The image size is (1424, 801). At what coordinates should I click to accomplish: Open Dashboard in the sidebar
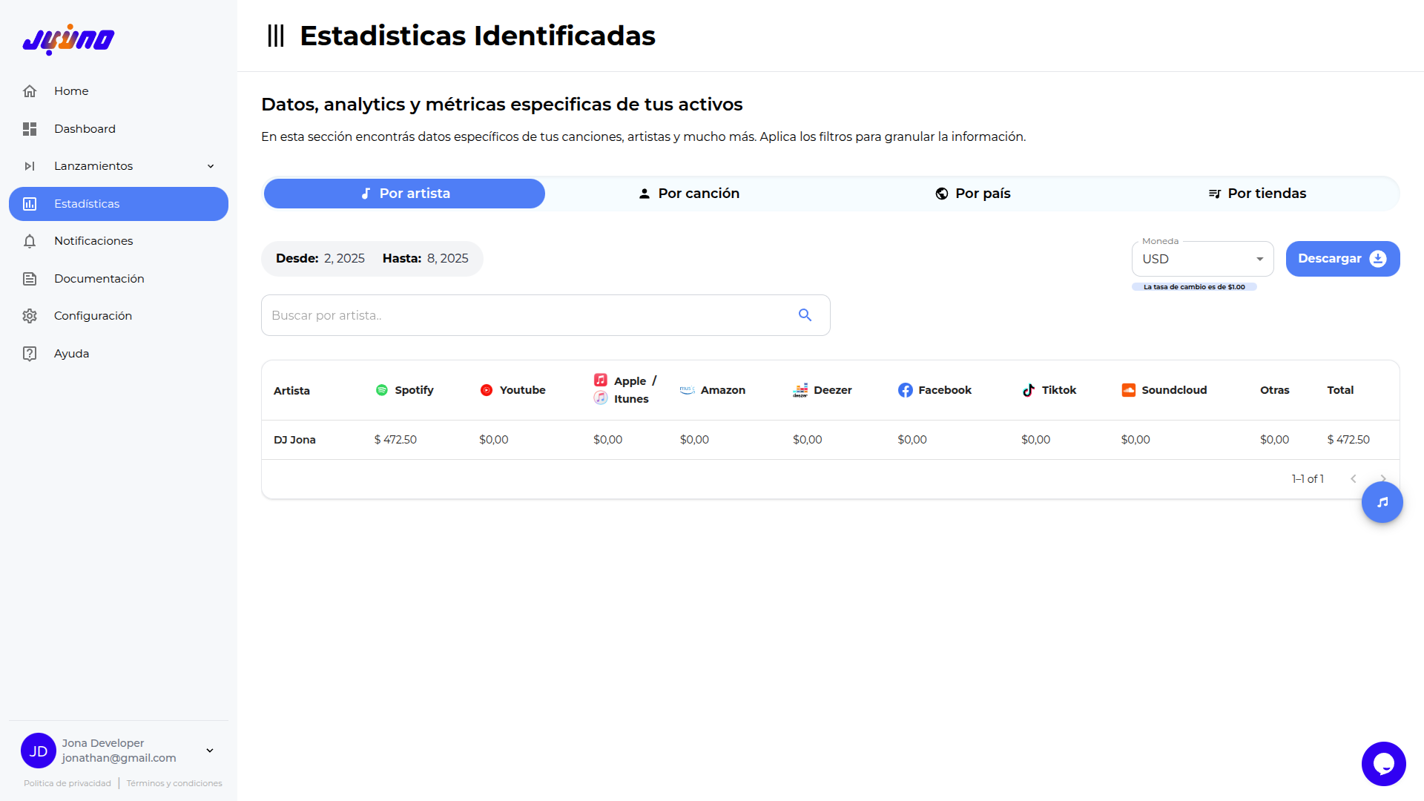click(x=119, y=129)
